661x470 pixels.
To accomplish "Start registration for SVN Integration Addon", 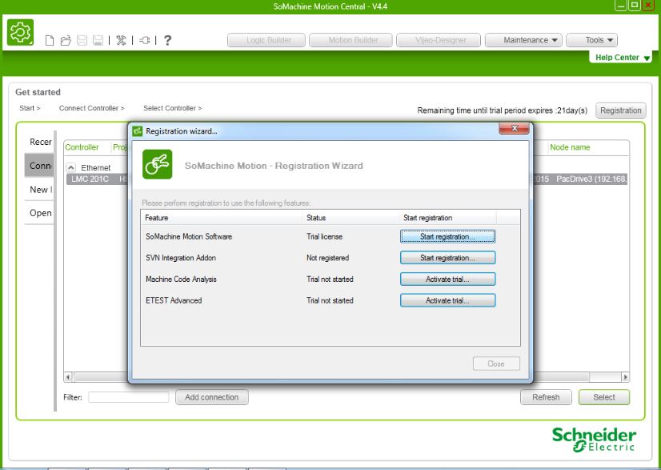I will pyautogui.click(x=447, y=258).
